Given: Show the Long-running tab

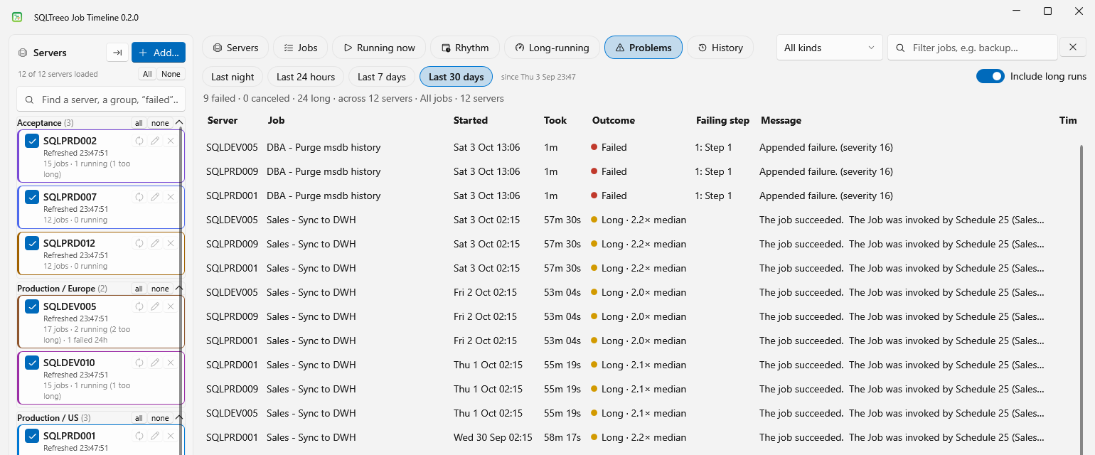Looking at the screenshot, I should click(552, 48).
